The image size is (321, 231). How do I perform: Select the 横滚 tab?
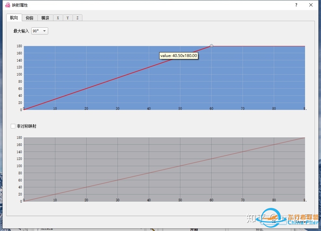(45, 18)
